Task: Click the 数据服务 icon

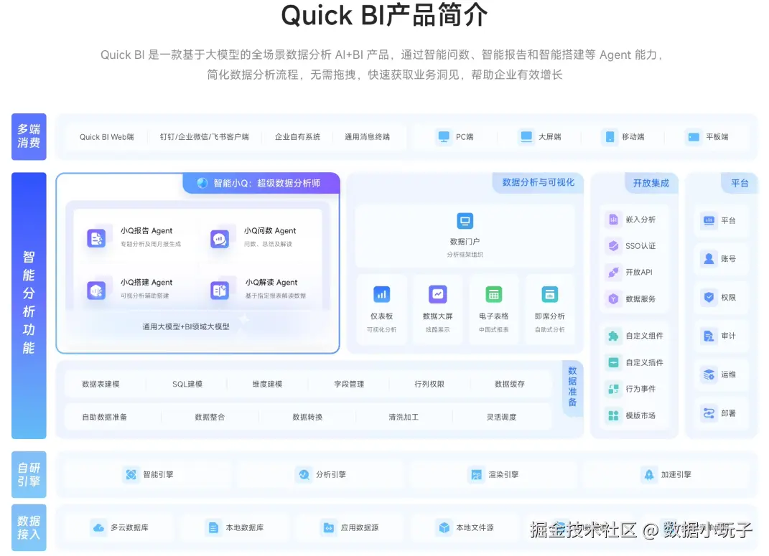Action: [613, 299]
